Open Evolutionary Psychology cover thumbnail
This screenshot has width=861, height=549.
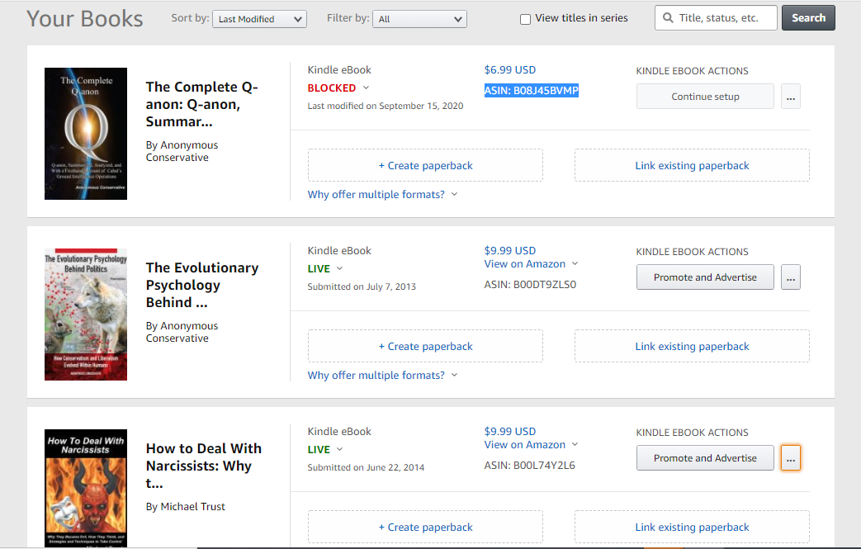86,315
